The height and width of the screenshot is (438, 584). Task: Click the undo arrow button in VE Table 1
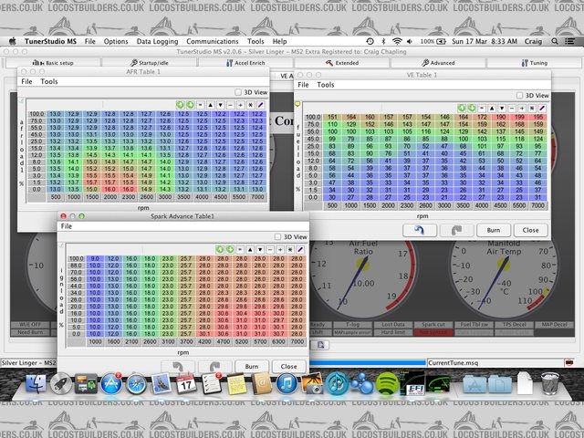coord(420,230)
